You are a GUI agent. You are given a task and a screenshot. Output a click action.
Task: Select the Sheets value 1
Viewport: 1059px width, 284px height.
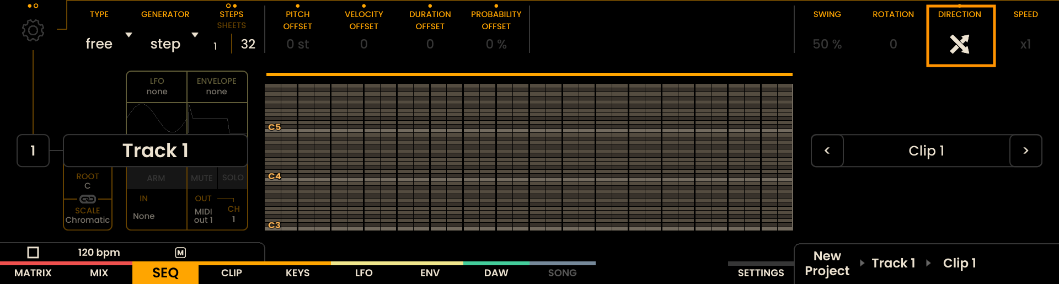[x=215, y=46]
